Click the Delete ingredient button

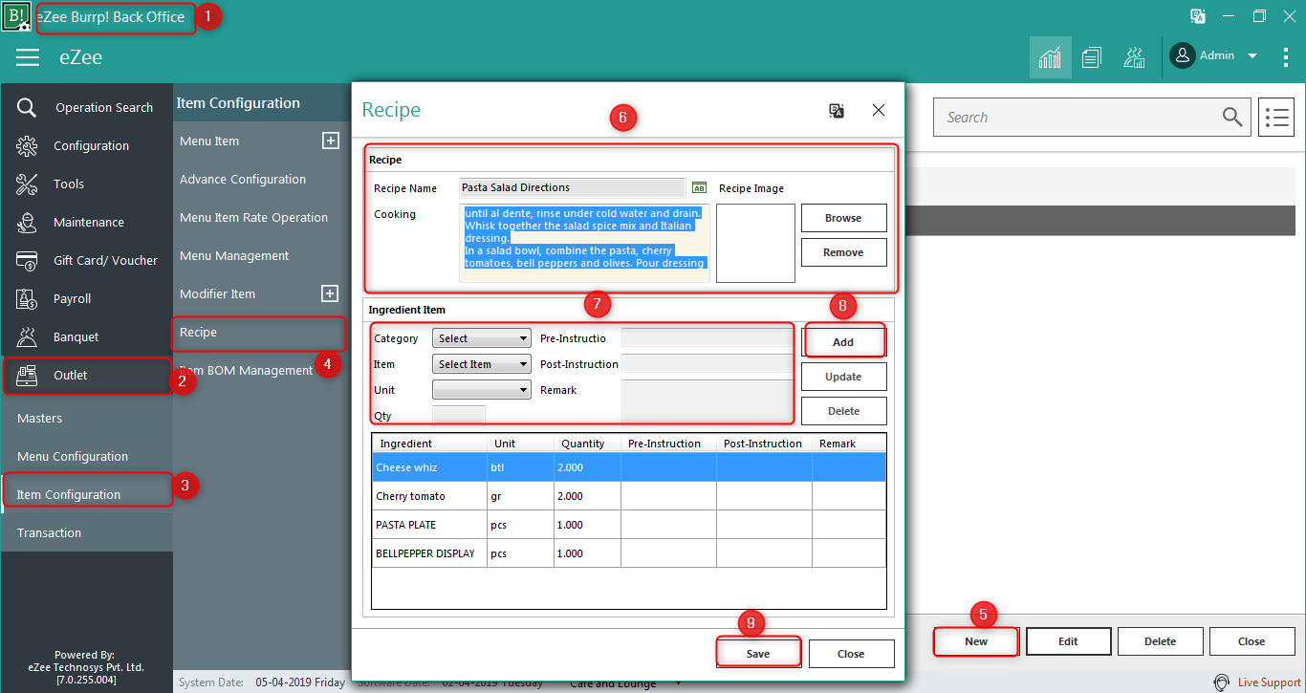[x=843, y=411]
